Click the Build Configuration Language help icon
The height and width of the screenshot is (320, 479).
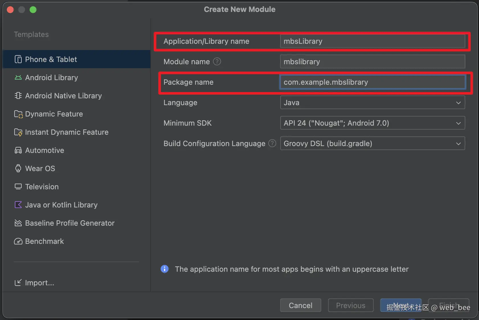272,144
